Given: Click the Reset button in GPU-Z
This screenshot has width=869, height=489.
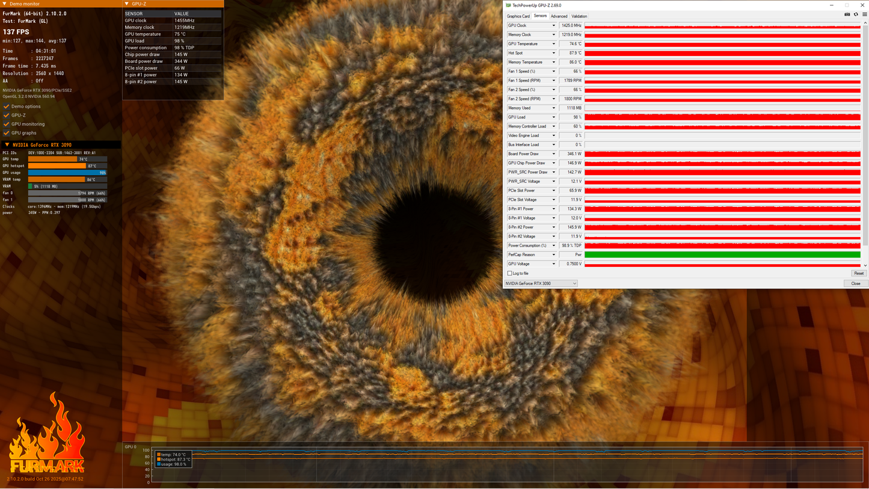Looking at the screenshot, I should click(859, 273).
